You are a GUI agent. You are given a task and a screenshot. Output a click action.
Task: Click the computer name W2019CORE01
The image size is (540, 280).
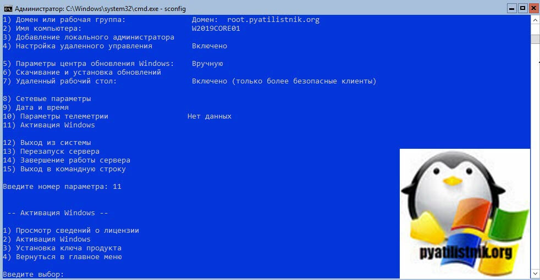[216, 29]
